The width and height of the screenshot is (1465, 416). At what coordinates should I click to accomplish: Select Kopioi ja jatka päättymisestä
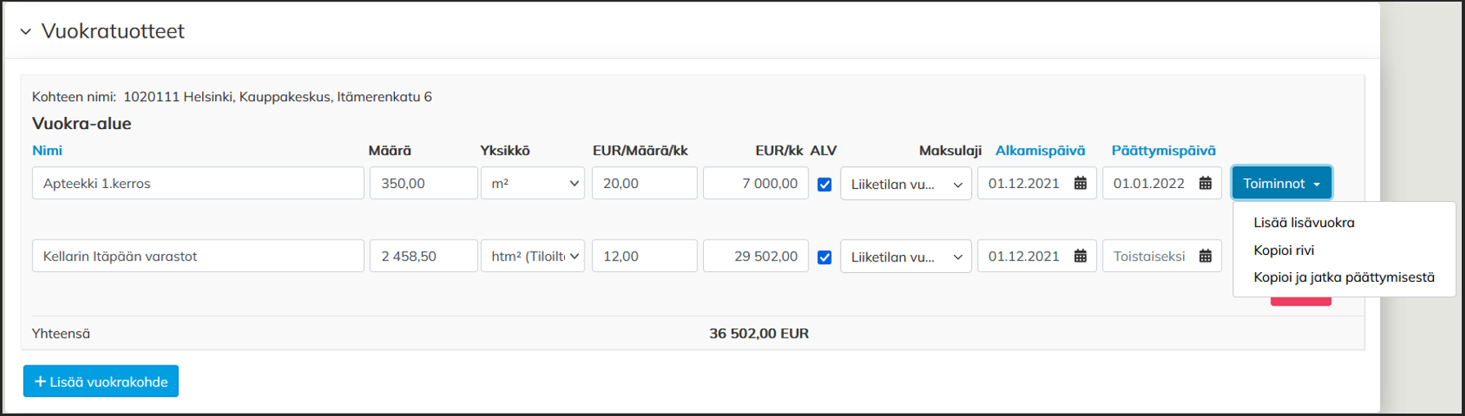coord(1343,277)
